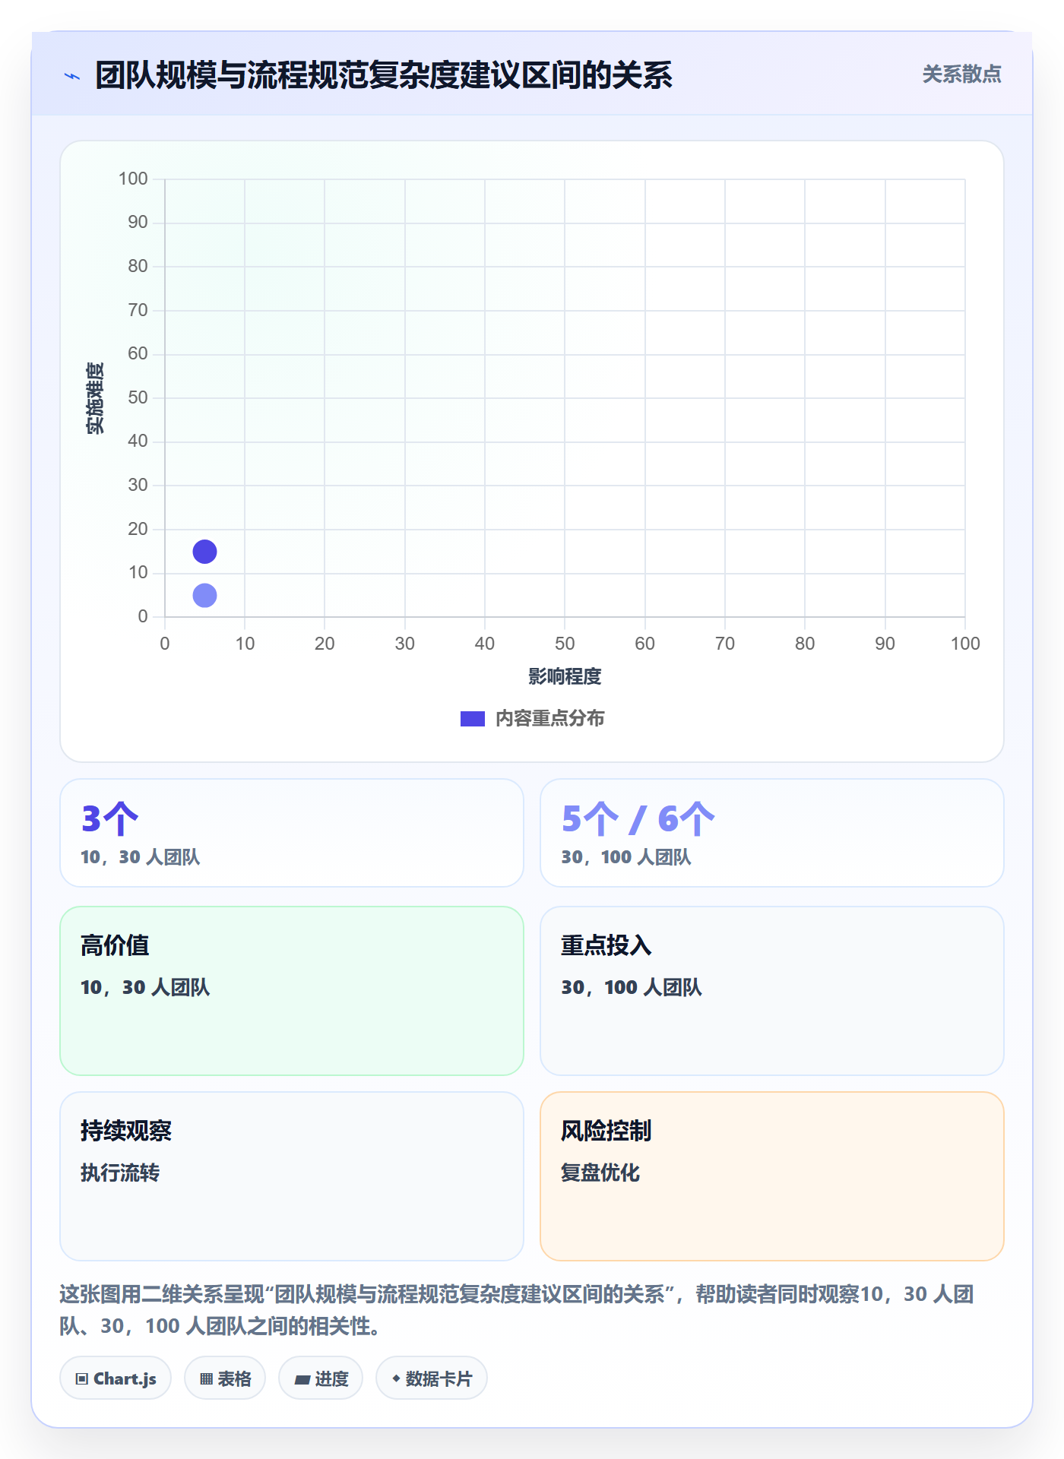Click the 进度 tag
Image resolution: width=1064 pixels, height=1459 pixels.
coord(321,1378)
